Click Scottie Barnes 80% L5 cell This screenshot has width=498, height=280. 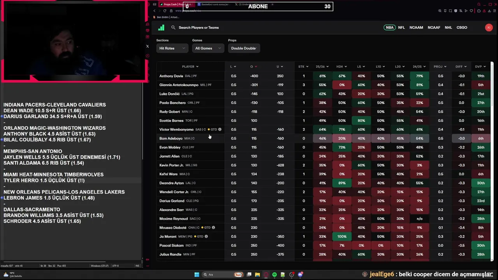pos(361,121)
